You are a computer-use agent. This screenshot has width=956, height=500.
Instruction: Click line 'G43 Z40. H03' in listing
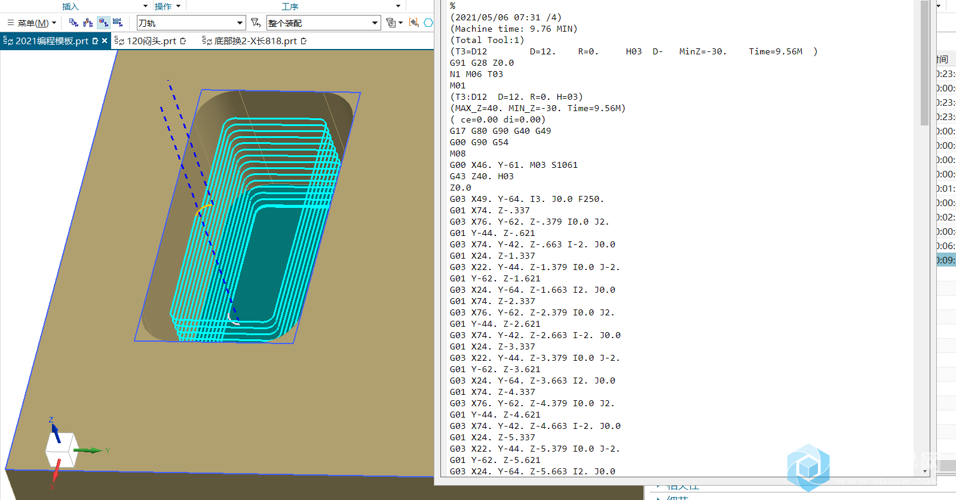point(482,176)
